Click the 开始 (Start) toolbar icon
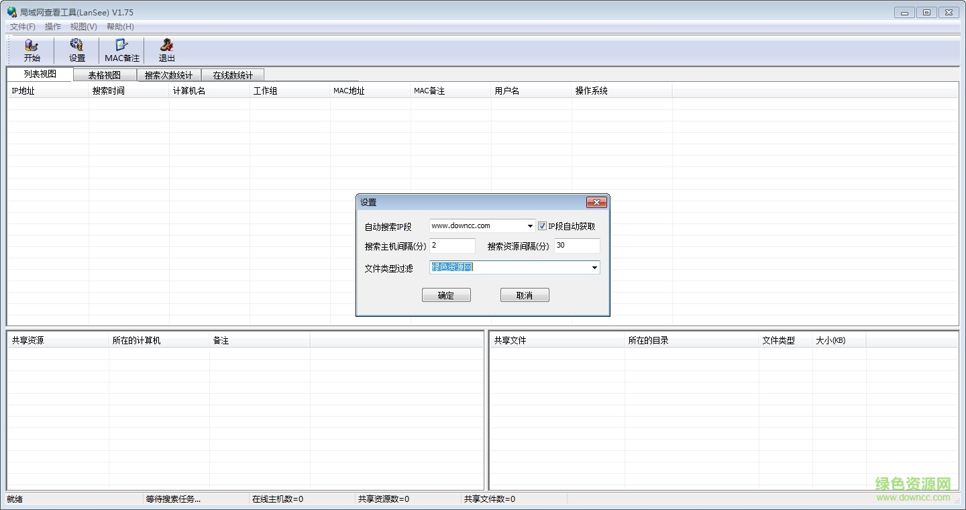The height and width of the screenshot is (510, 966). [32, 50]
